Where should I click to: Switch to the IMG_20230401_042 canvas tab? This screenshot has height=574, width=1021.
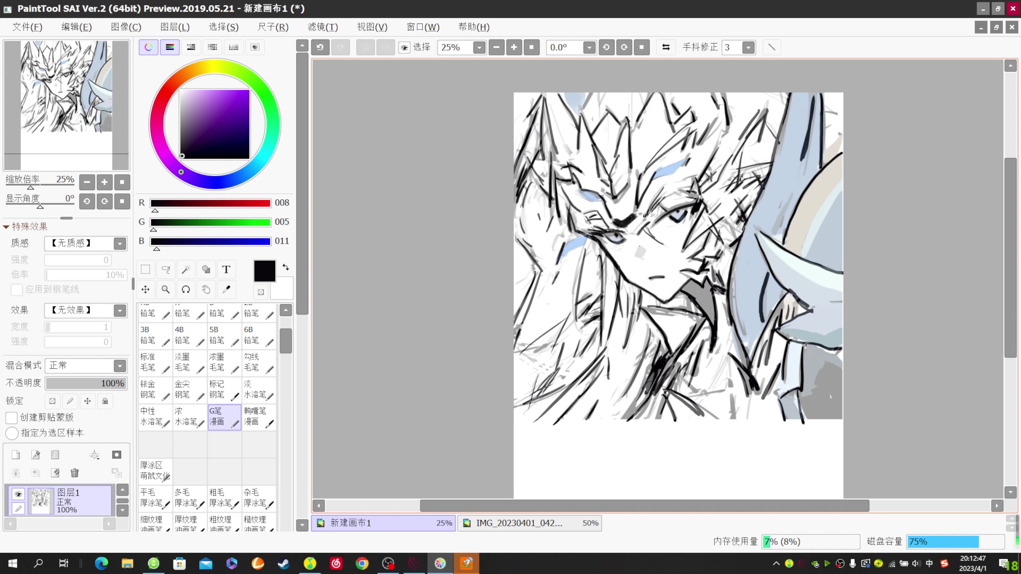click(x=530, y=523)
